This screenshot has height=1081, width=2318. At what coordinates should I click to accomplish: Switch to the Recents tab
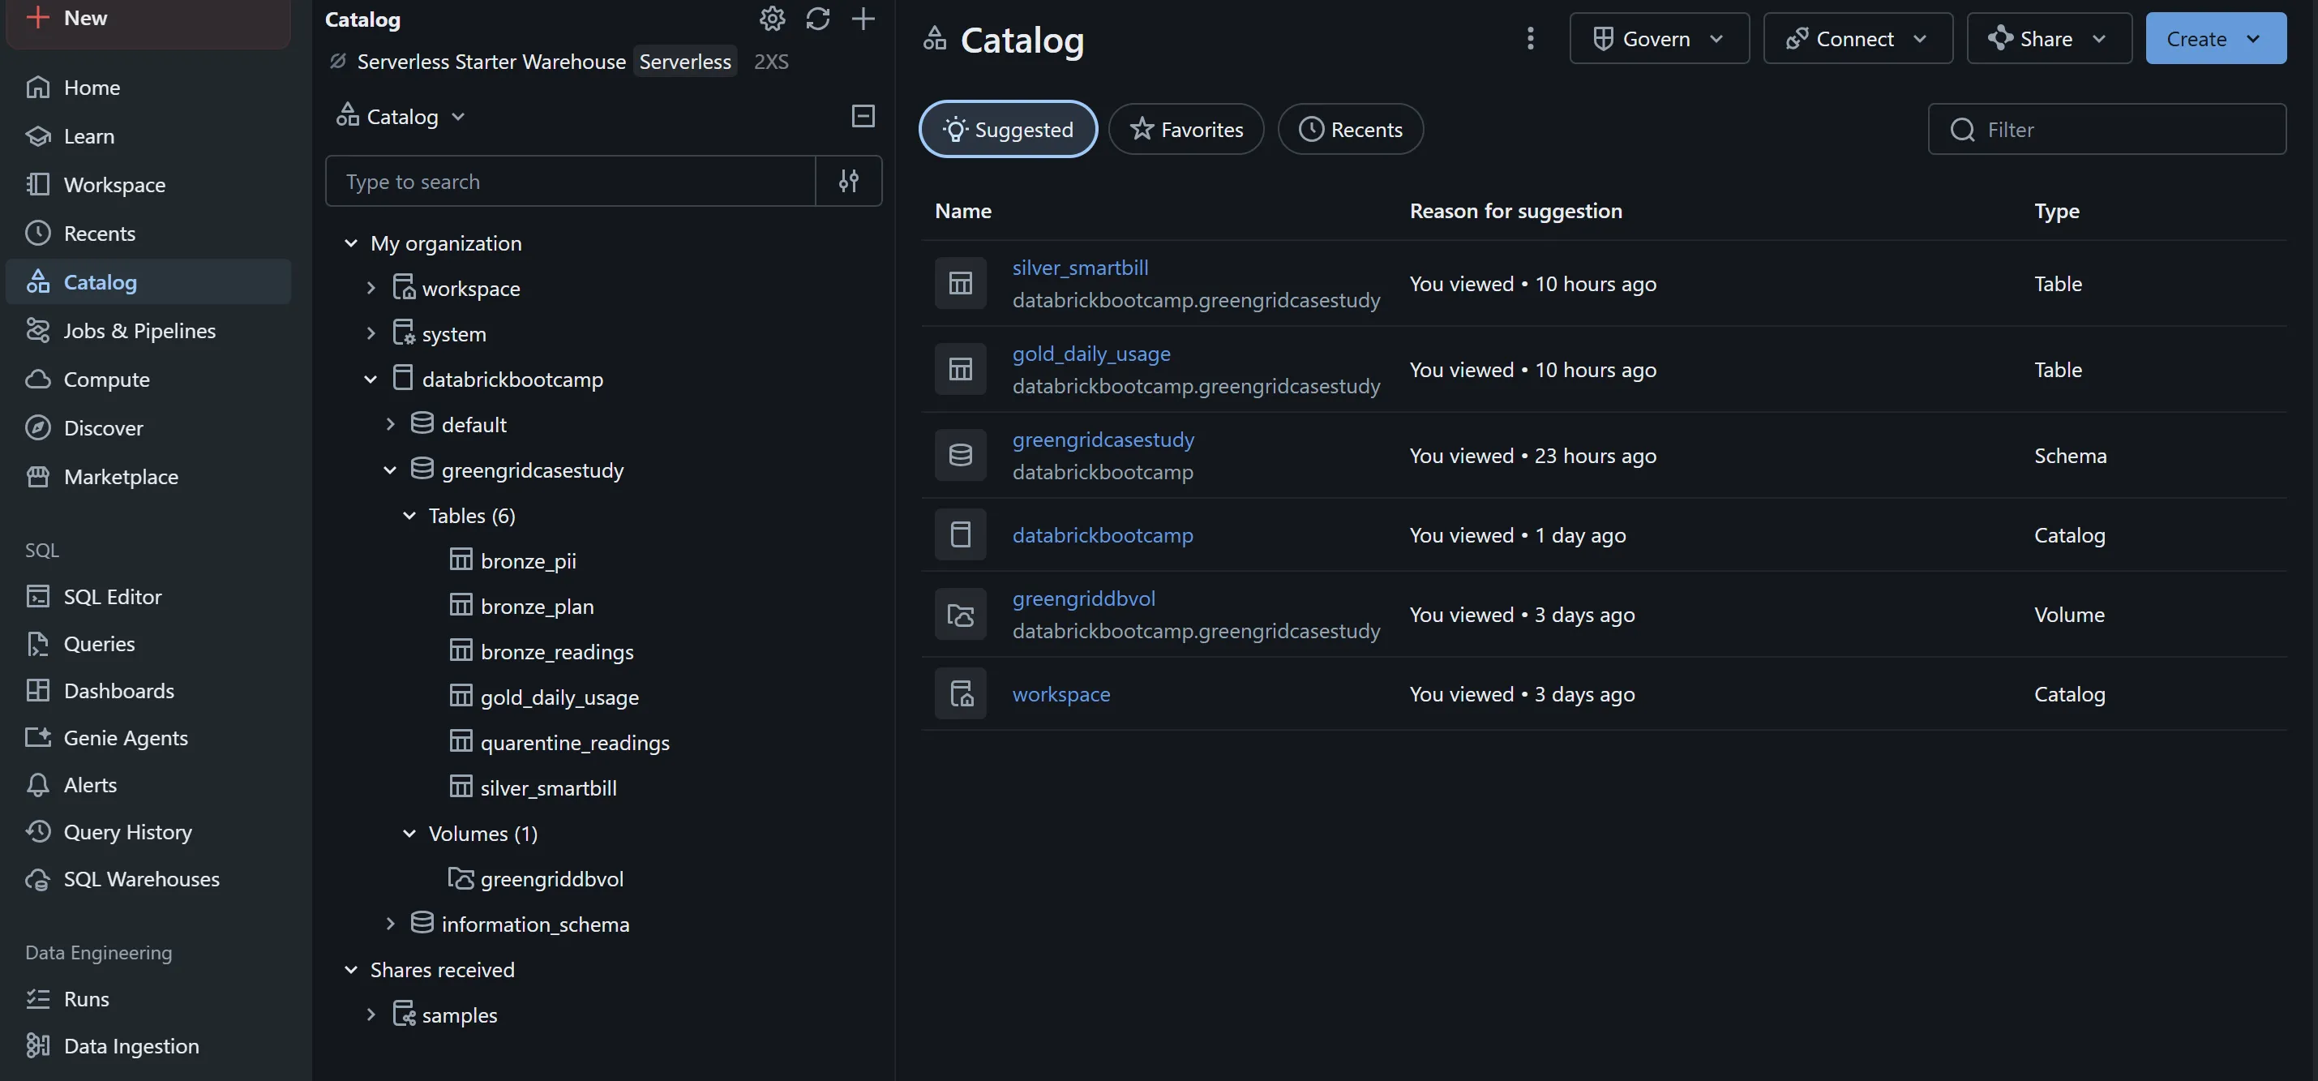(1350, 129)
